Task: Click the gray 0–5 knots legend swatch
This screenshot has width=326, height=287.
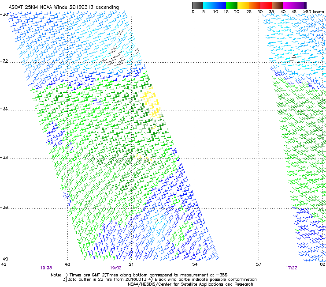Action: 197,5
